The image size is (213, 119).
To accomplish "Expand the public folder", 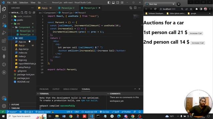I will (12, 20).
